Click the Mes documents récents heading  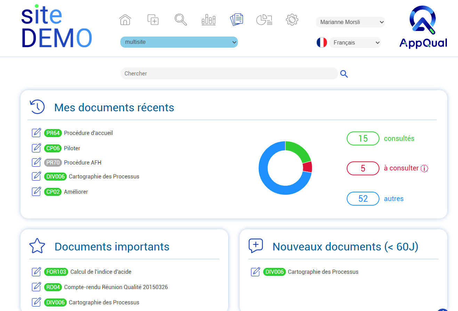point(114,107)
